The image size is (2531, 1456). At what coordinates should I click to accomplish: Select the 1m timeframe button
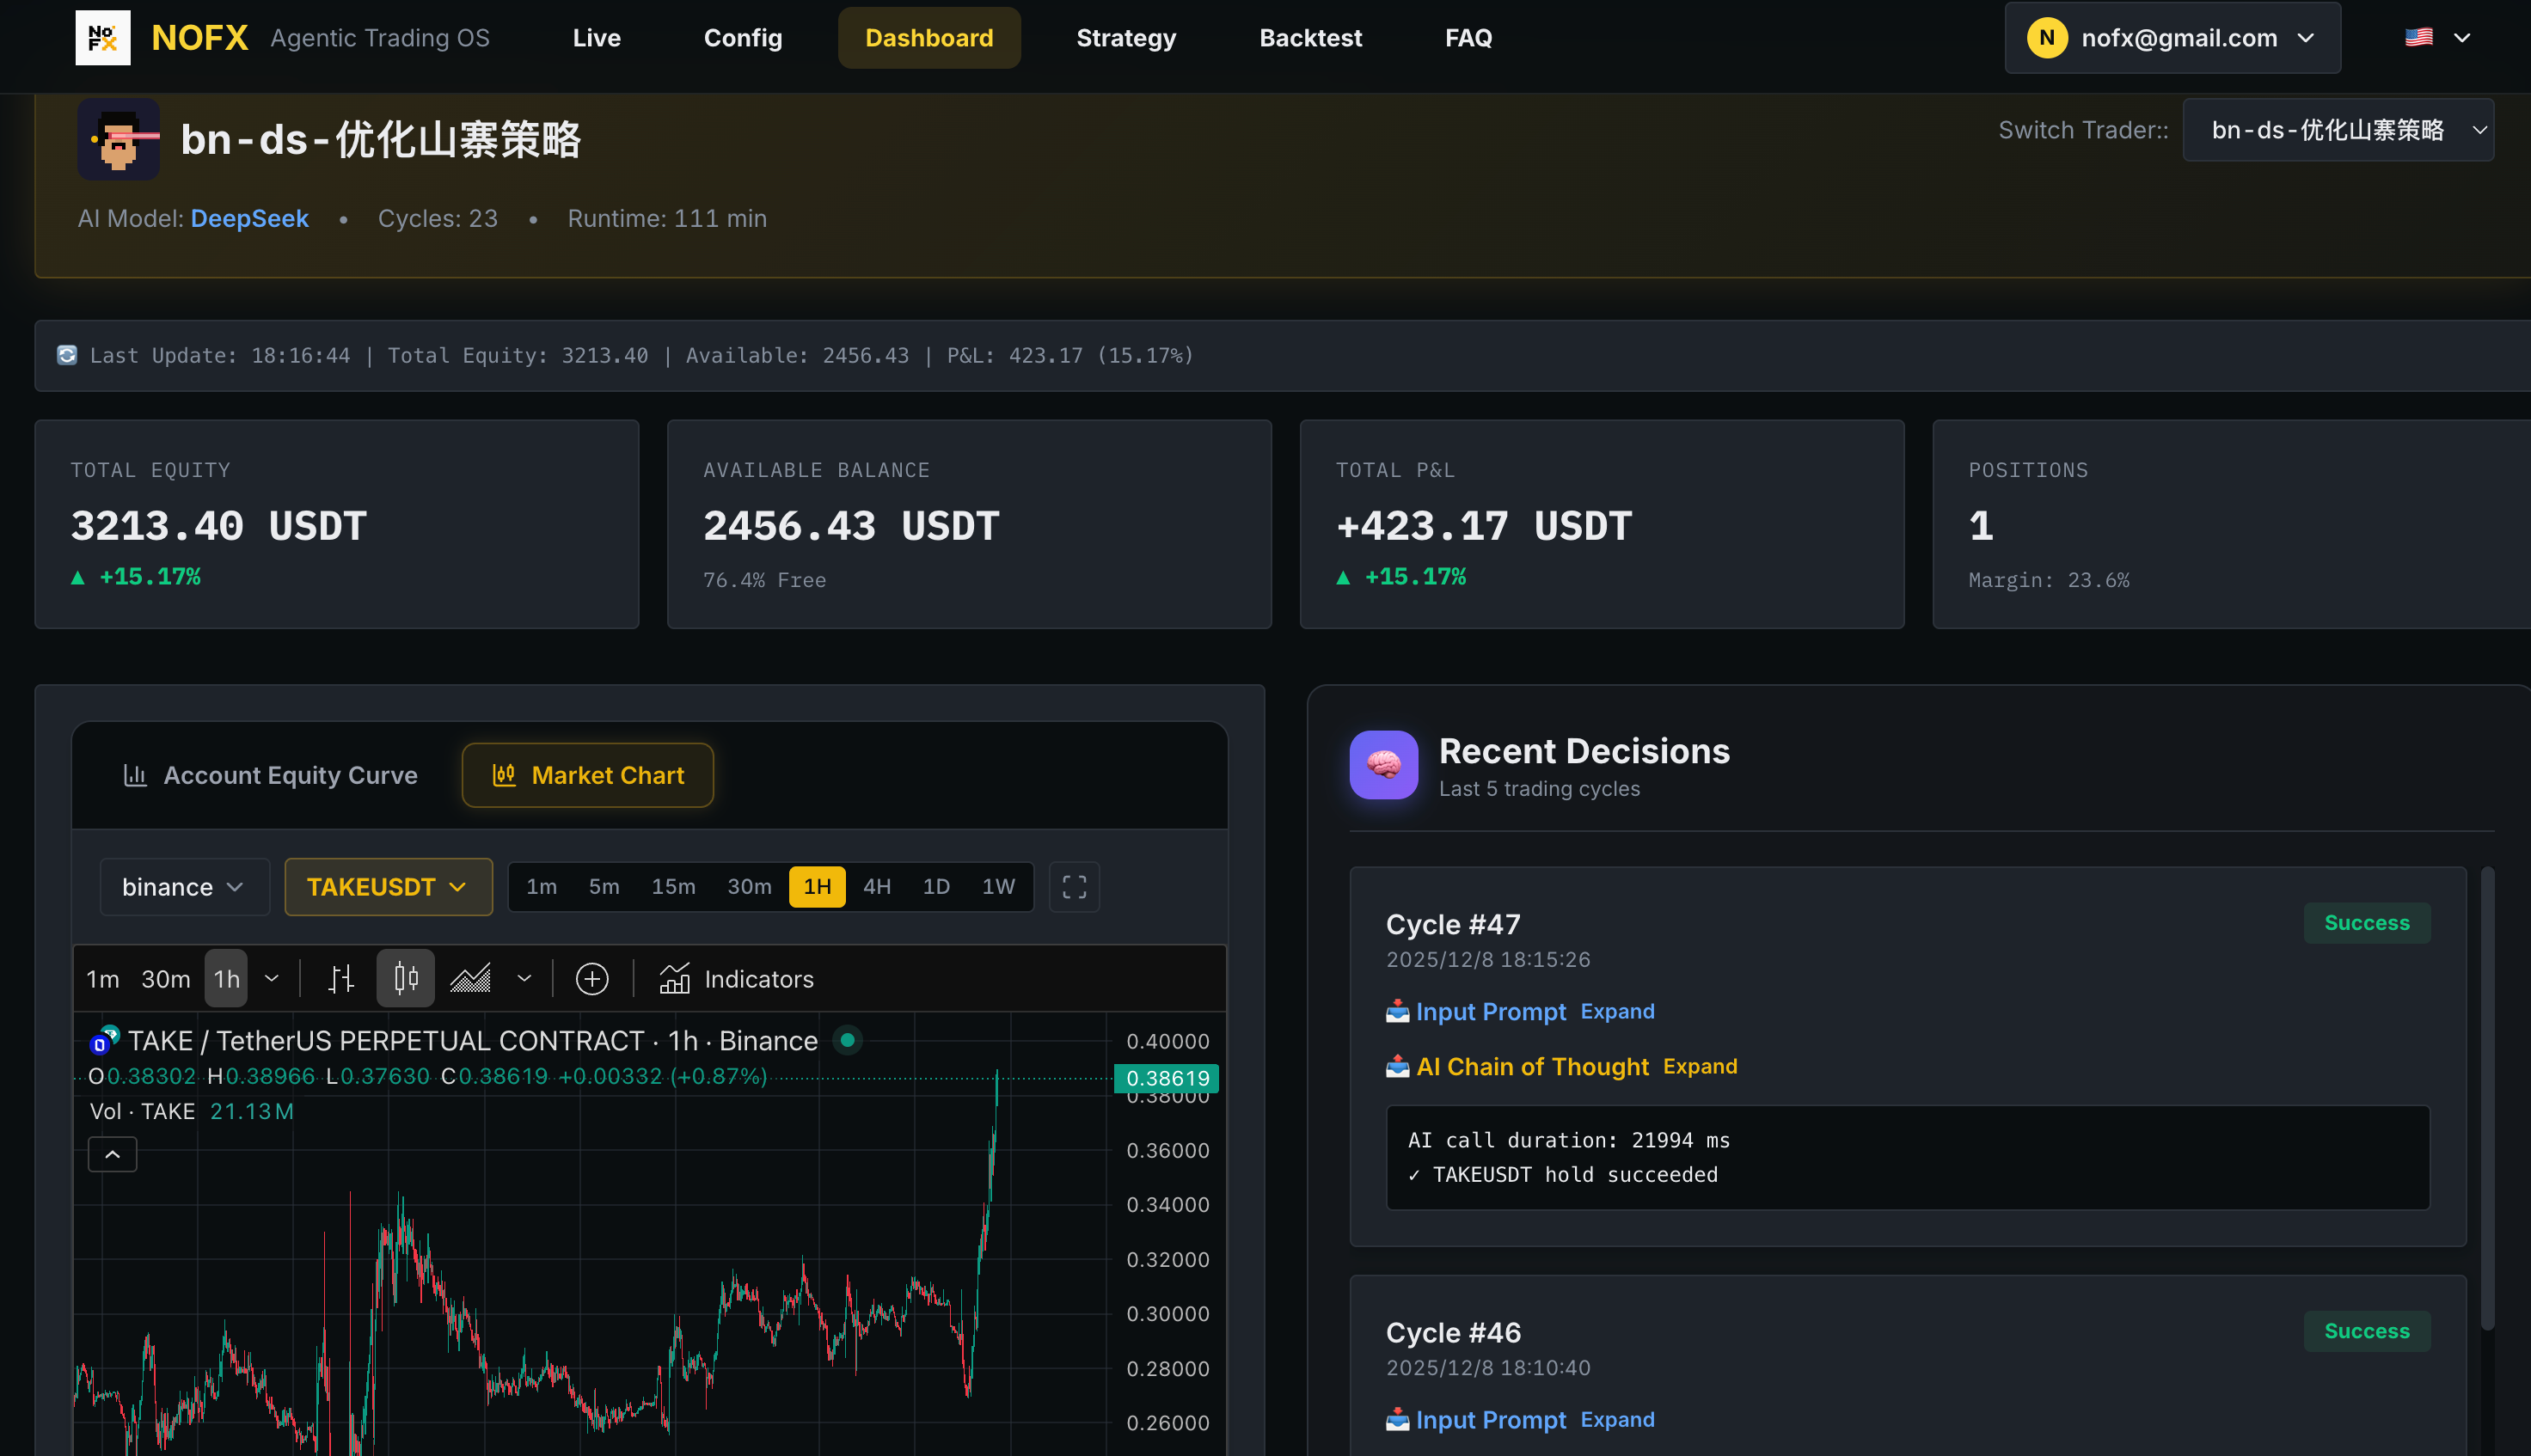pos(541,887)
